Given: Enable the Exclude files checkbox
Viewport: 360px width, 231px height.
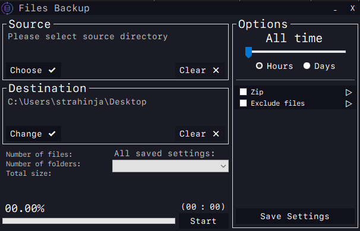Looking at the screenshot, I should pyautogui.click(x=243, y=103).
